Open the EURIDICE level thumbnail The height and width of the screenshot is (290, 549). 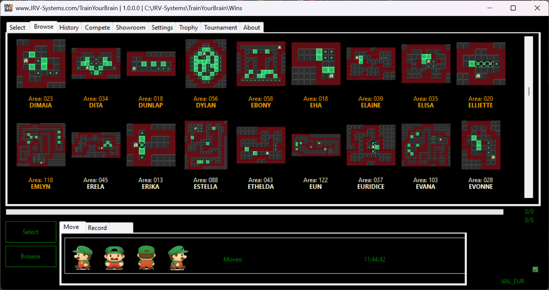(371, 145)
